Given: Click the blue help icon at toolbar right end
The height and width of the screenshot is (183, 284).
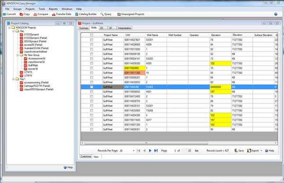Looking at the screenshot, I should click(x=275, y=14).
